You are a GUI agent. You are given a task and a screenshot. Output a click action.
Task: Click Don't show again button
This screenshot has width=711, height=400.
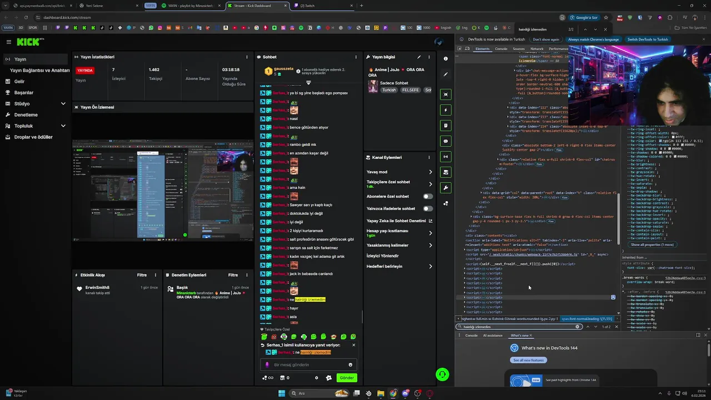pyautogui.click(x=546, y=39)
